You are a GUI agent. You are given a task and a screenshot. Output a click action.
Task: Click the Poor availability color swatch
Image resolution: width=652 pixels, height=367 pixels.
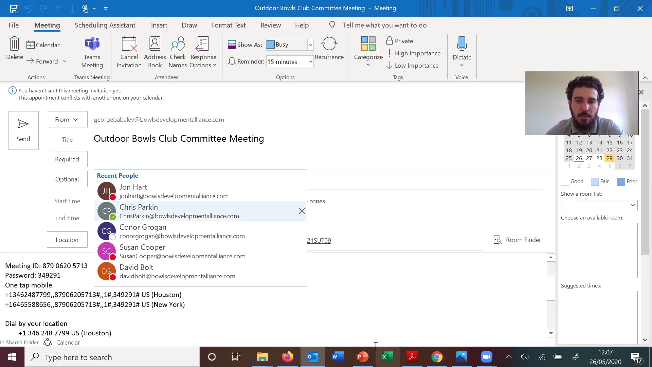[621, 182]
